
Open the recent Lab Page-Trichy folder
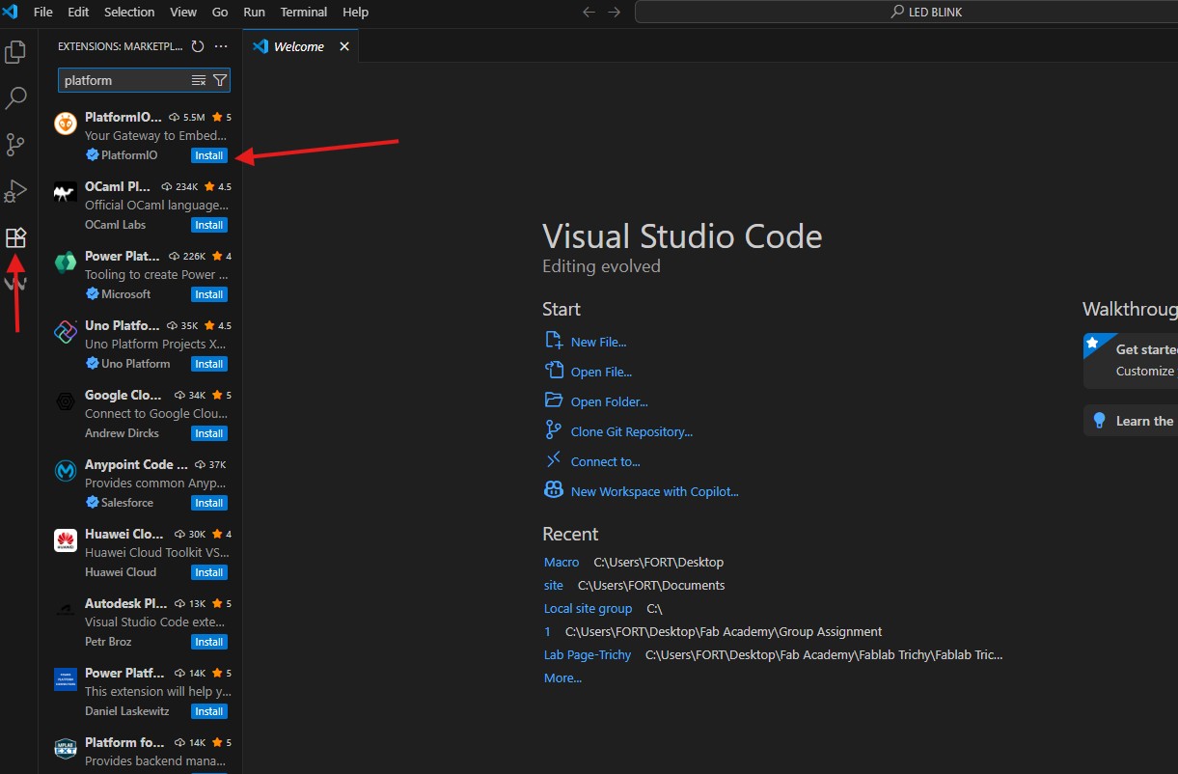click(588, 654)
